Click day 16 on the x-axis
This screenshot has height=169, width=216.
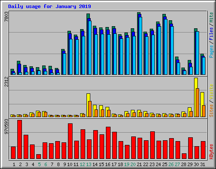click(108, 164)
